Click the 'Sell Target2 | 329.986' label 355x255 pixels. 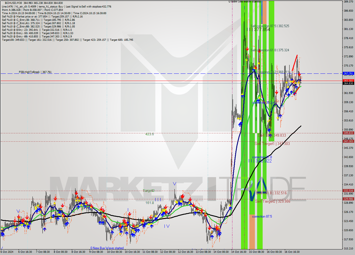[273, 201]
